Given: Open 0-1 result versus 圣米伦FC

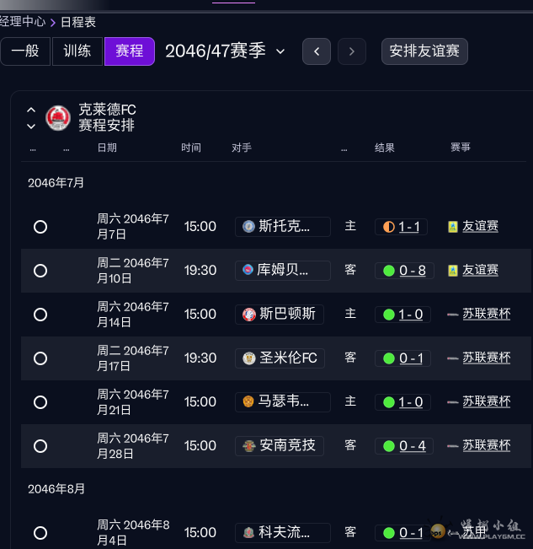Looking at the screenshot, I should click(411, 358).
